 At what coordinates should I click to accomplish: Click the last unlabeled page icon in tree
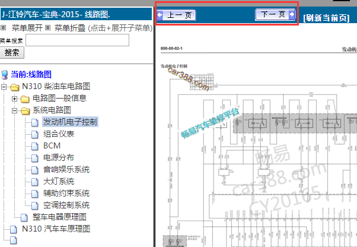[x=14, y=240]
